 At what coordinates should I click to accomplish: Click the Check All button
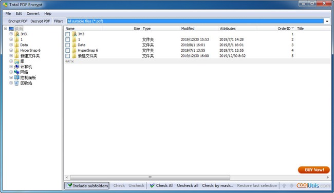162,185
